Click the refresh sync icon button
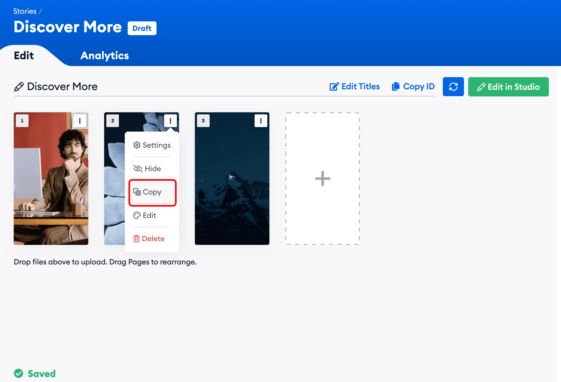561x382 pixels. click(453, 87)
